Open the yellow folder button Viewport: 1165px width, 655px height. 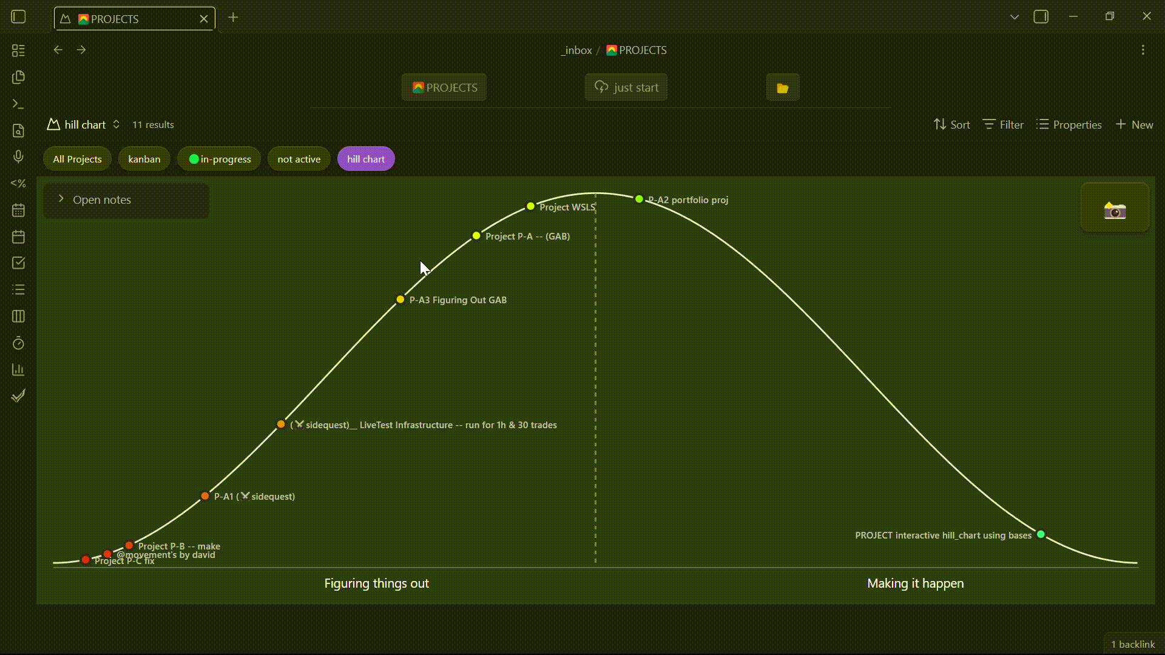click(782, 88)
